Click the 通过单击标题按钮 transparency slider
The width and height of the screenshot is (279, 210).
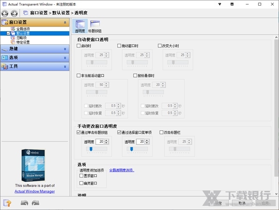[97, 149]
